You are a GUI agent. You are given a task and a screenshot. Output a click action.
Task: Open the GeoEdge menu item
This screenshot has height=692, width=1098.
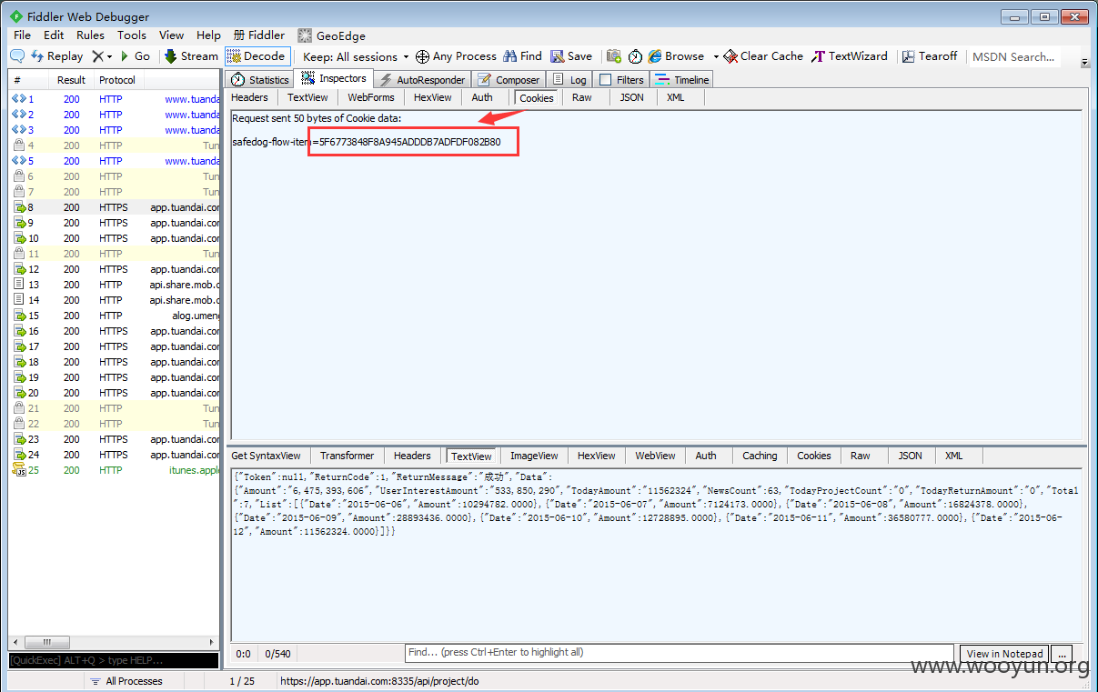[331, 35]
